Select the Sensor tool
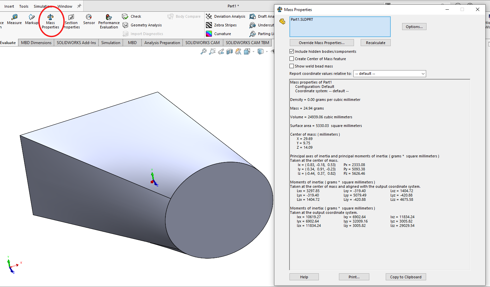490x287 pixels. pyautogui.click(x=89, y=19)
